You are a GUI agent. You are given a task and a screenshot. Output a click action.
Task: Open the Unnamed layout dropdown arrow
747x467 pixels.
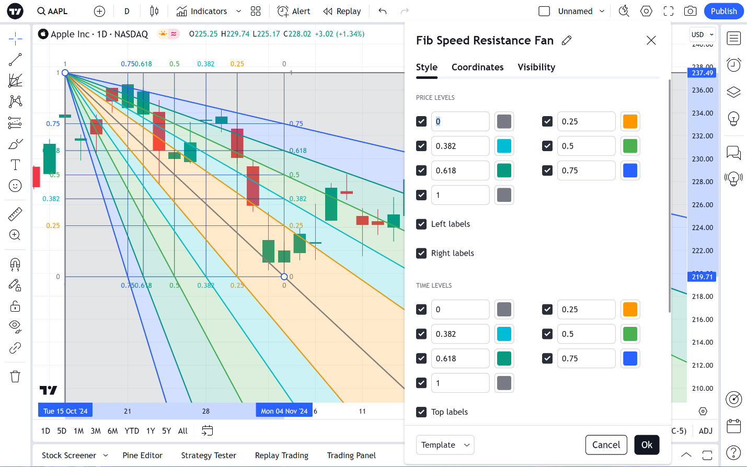[602, 11]
